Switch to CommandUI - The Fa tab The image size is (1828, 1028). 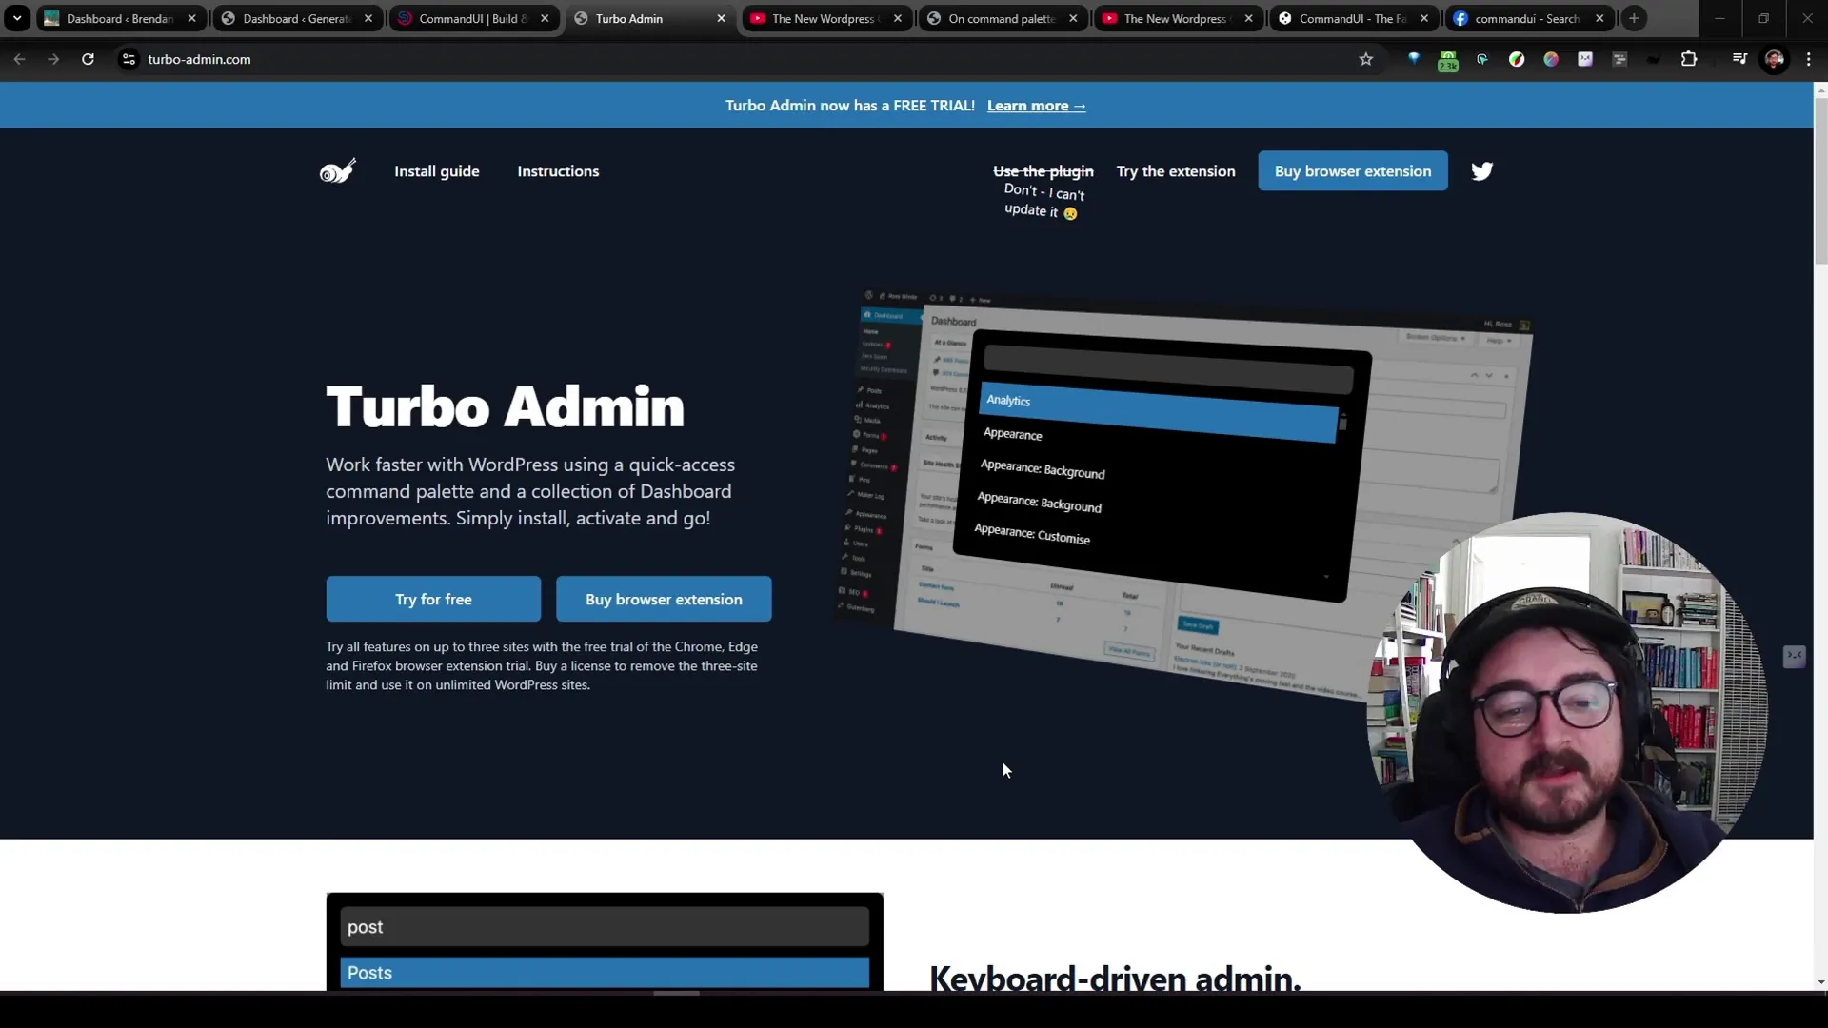(x=1352, y=18)
